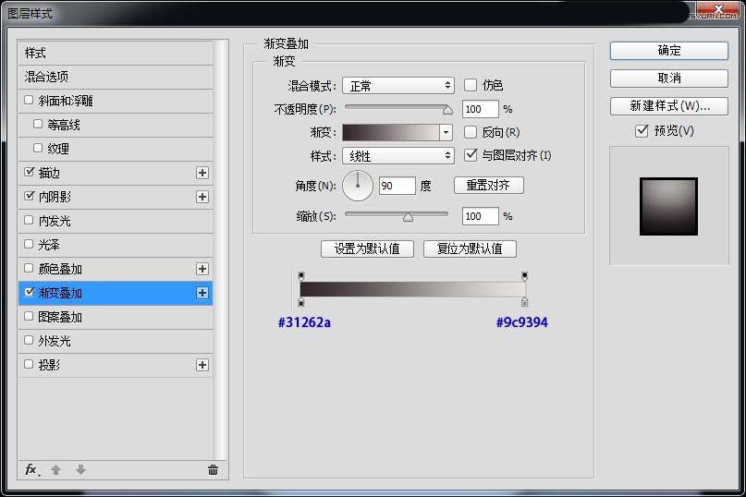Click the move effect up arrow icon
This screenshot has height=497, width=746.
55,470
